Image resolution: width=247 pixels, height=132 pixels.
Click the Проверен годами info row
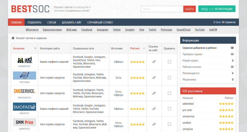pyautogui.click(x=208, y=54)
